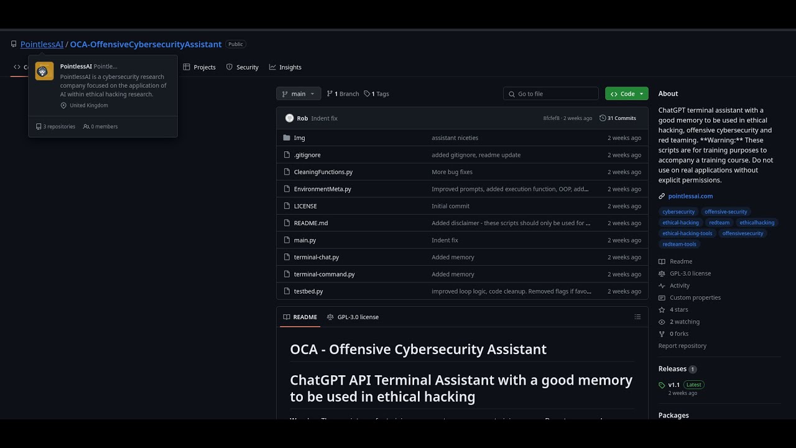Select the ethical-hacking topic tag
Viewport: 796px width, 448px height.
[680, 223]
